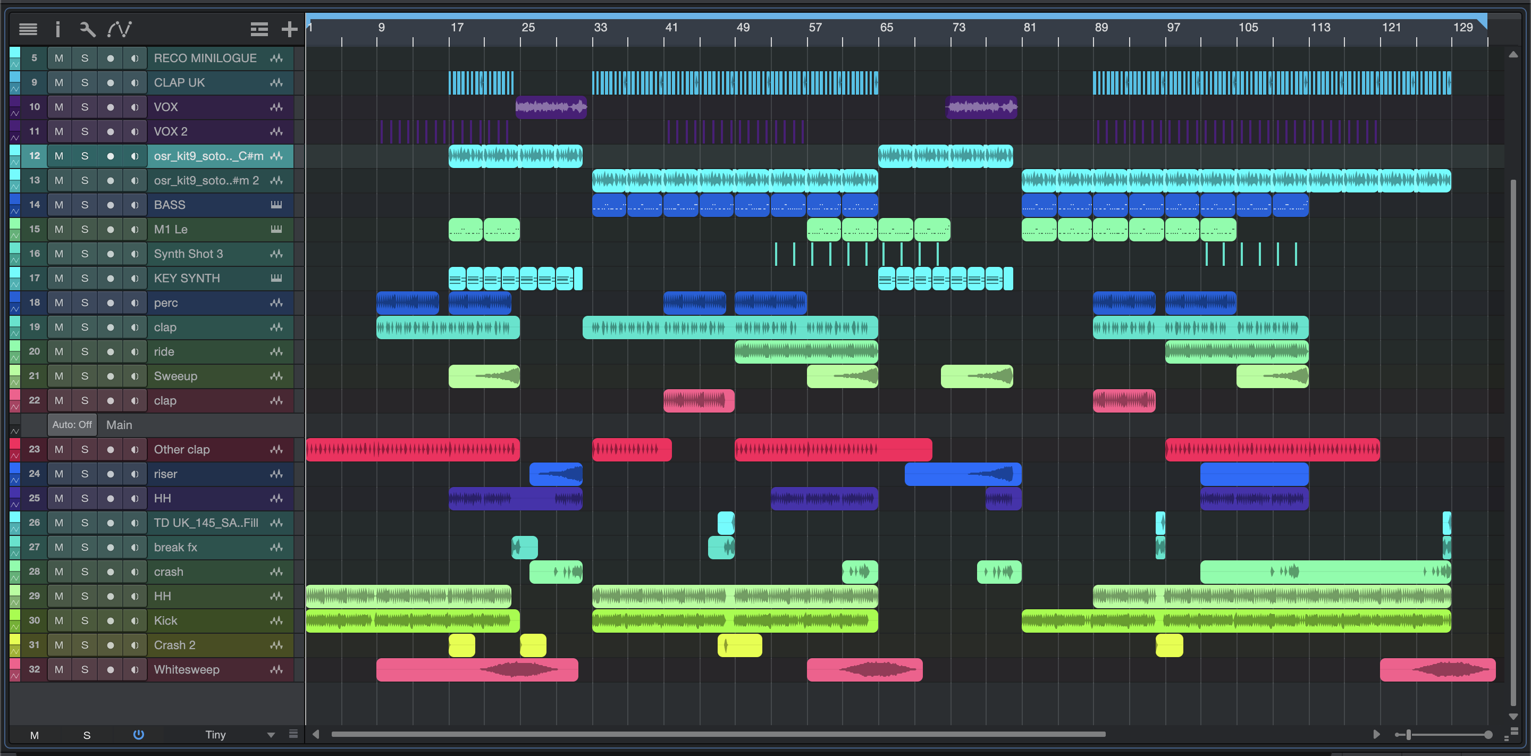Click the CLAP UK waveform icon
The height and width of the screenshot is (756, 1531).
pyautogui.click(x=276, y=82)
